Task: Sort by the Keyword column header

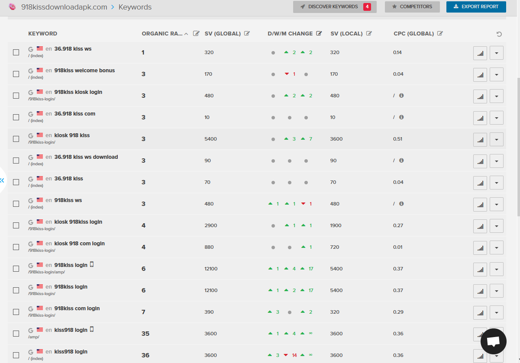Action: click(x=43, y=34)
